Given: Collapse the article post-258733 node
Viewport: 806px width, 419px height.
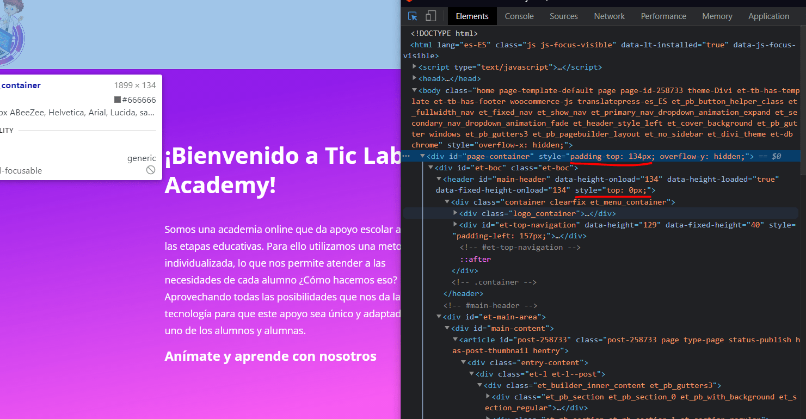Looking at the screenshot, I should point(456,340).
